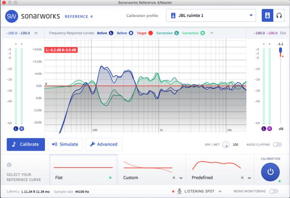Click the output L channel badge
290x198 pixels.
(x=264, y=129)
